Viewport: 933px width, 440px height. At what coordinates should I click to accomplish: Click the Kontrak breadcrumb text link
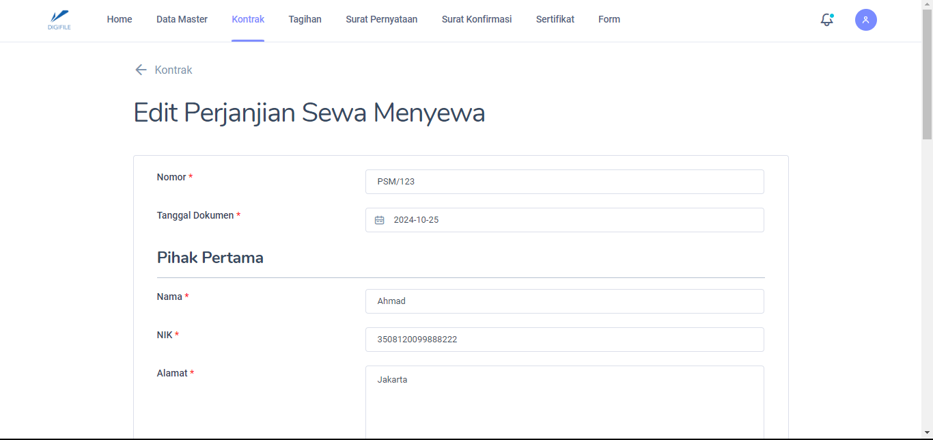173,70
